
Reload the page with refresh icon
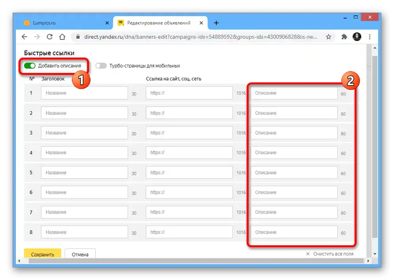[x=50, y=37]
